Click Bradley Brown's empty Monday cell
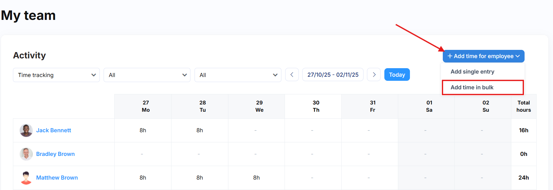 [142, 154]
